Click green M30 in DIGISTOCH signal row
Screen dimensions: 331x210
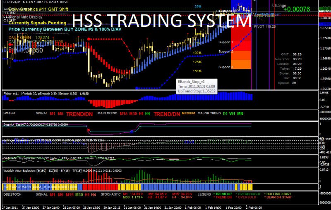pos(79,195)
